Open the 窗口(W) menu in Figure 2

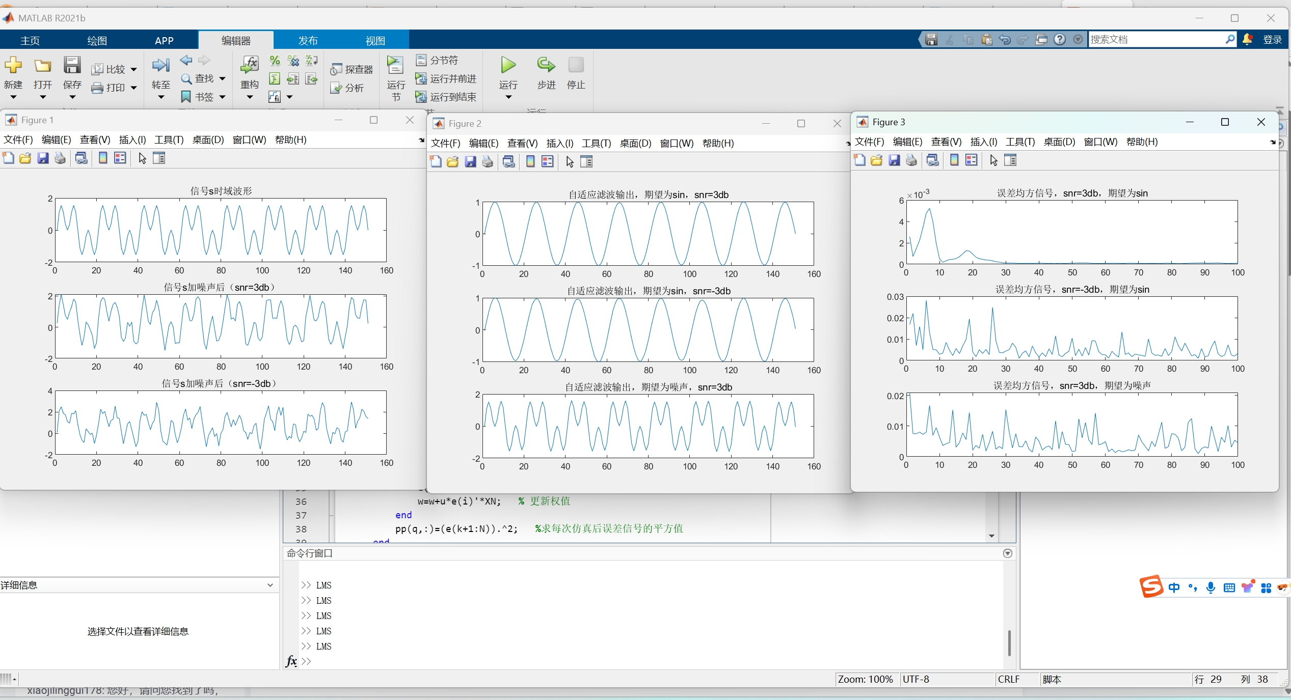click(676, 143)
